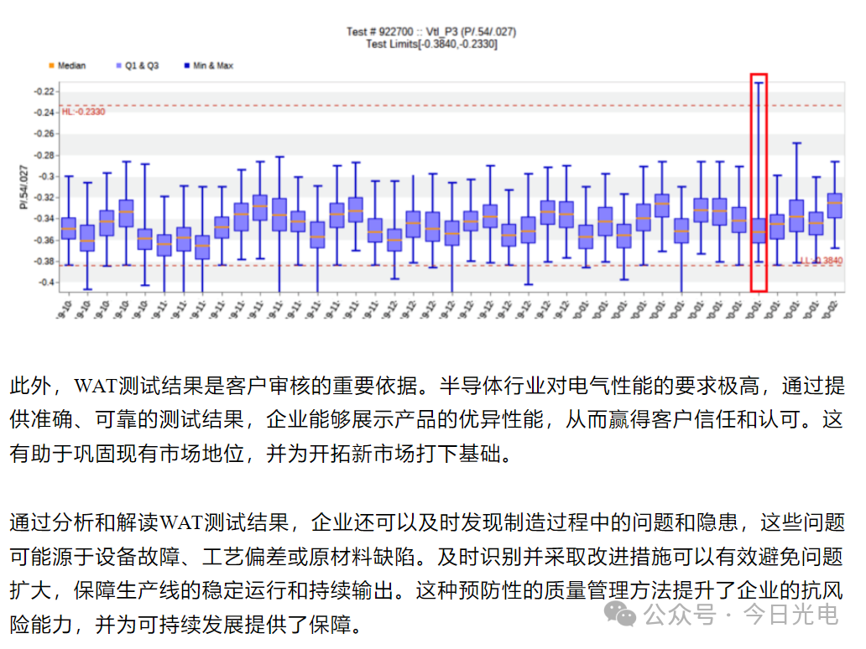Click the '-0.22' y-axis tick label
This screenshot has width=866, height=649.
pos(44,91)
